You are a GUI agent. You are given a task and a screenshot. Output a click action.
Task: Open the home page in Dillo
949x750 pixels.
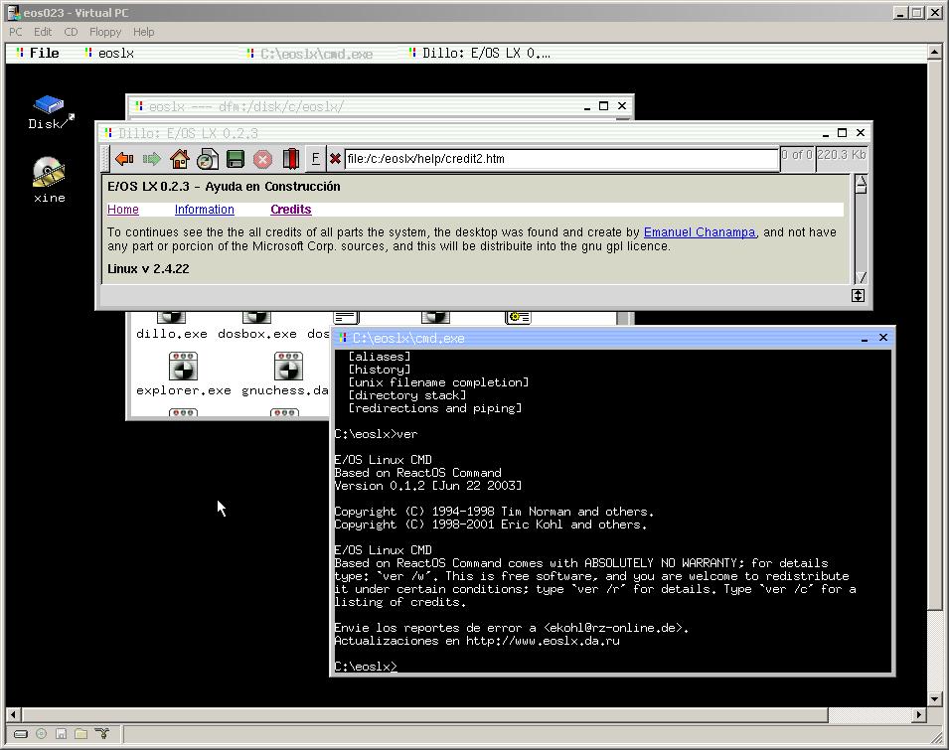tap(179, 159)
